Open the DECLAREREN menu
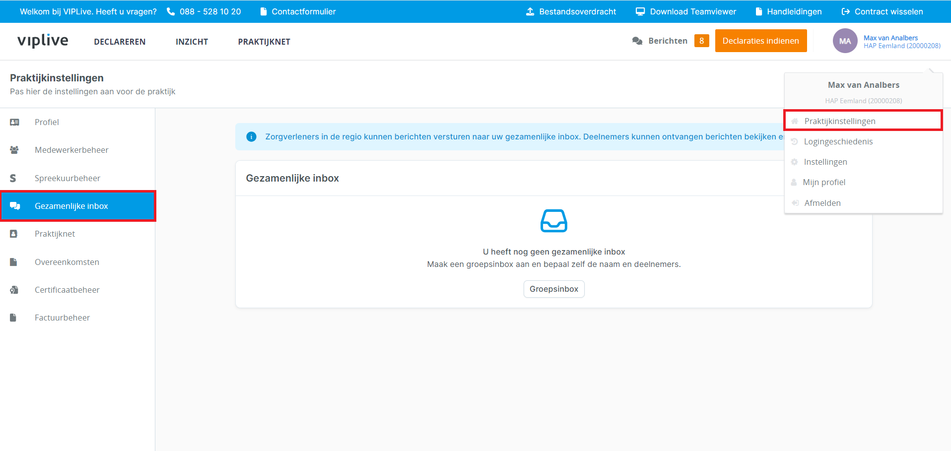 pos(120,42)
